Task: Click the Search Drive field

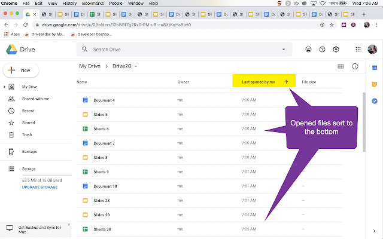Action: pos(180,50)
